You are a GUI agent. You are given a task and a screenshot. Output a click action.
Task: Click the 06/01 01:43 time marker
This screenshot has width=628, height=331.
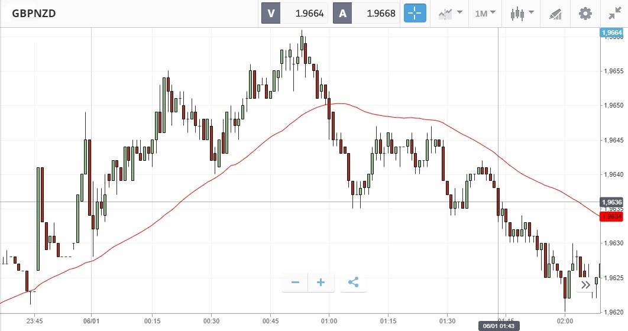point(498,326)
